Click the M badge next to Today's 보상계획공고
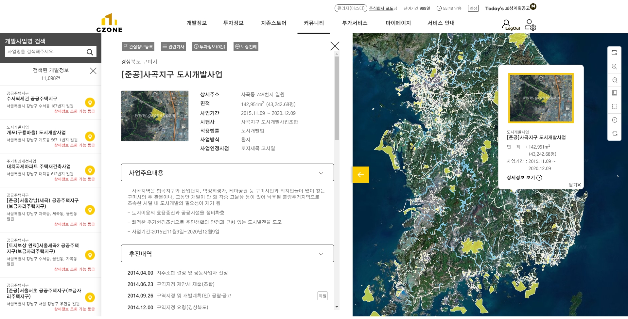Image resolution: width=628 pixels, height=319 pixels. click(x=533, y=6)
